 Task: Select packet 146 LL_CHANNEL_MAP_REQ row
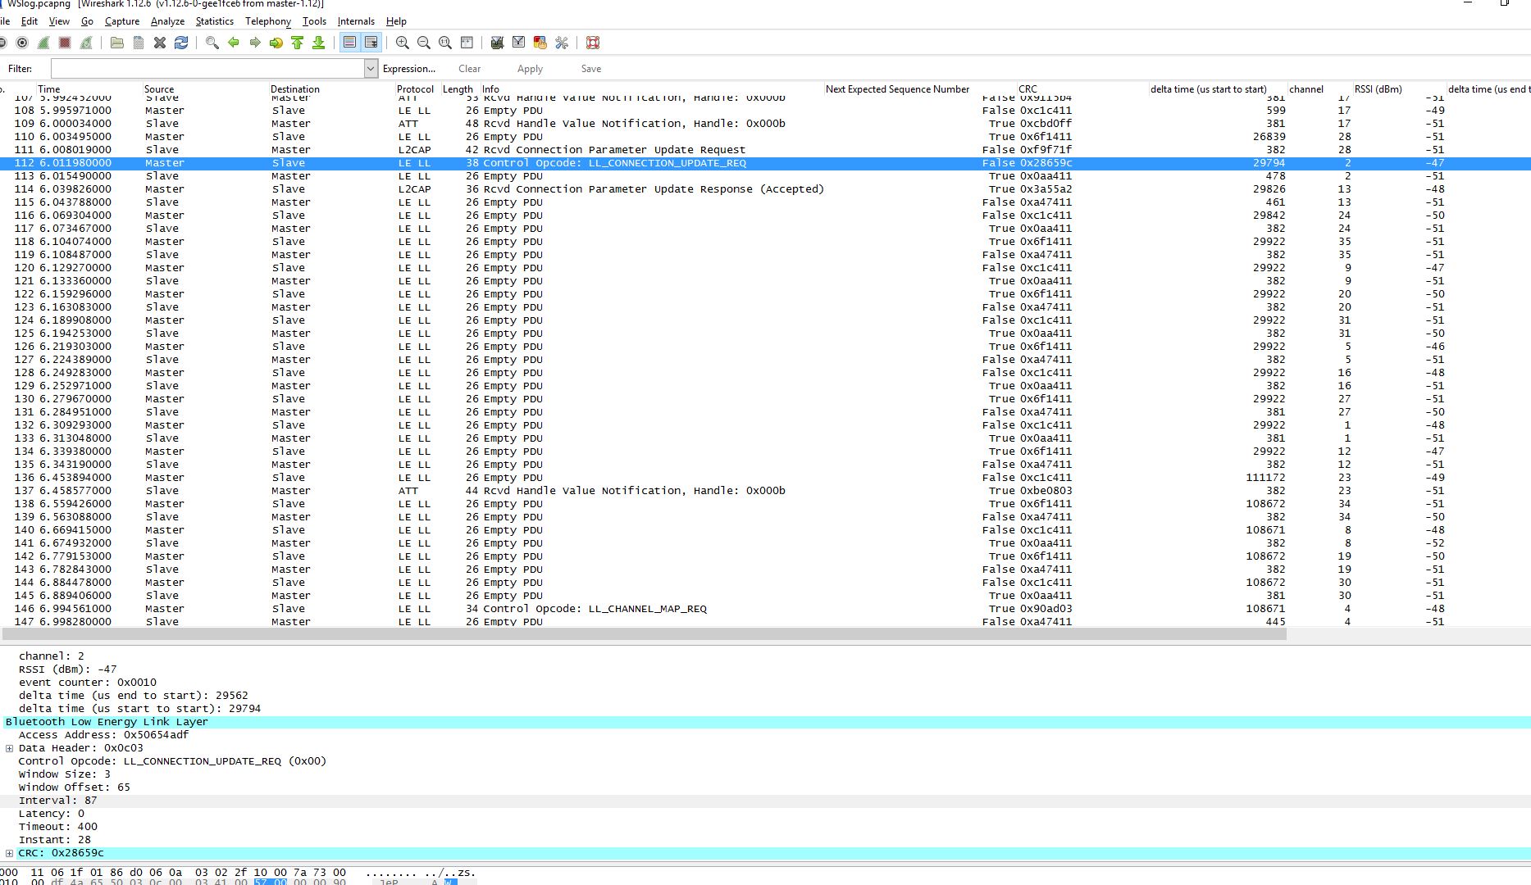click(x=765, y=609)
